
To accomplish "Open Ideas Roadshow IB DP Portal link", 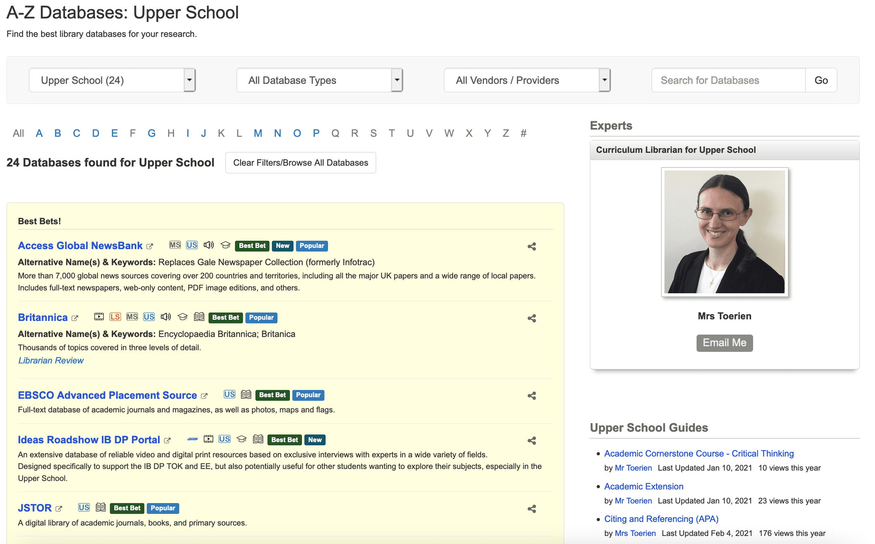I will [x=89, y=440].
